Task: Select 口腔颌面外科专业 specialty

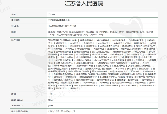Action: 84,66
